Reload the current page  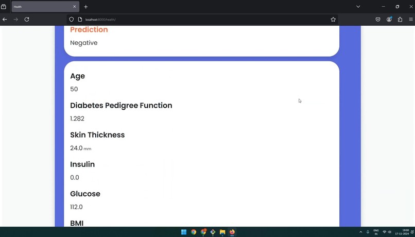click(x=27, y=20)
